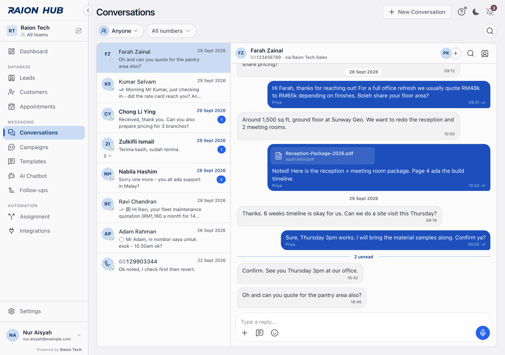Open Campaigns in the sidebar

(x=44, y=147)
